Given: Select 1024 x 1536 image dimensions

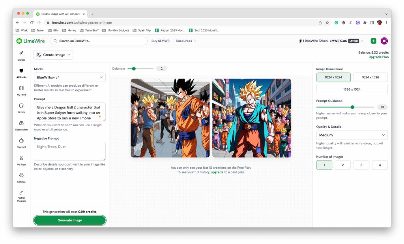Looking at the screenshot, I should pos(370,77).
